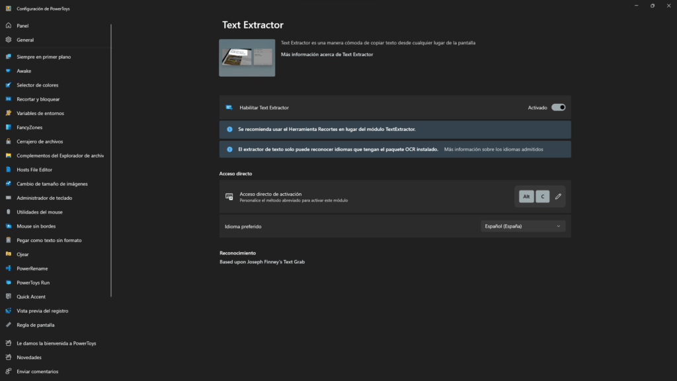677x381 pixels.
Task: Click the Hosts File Editor icon
Action: click(9, 169)
